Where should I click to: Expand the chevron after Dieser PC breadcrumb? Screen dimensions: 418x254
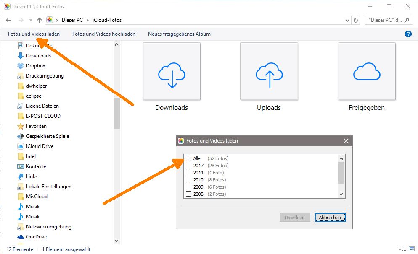point(87,20)
